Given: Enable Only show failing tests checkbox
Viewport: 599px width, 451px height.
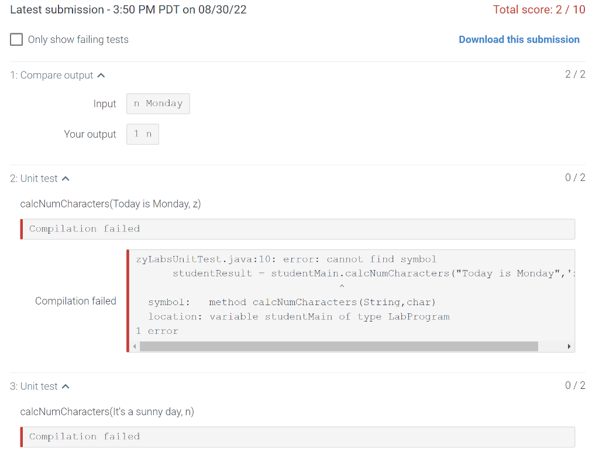Looking at the screenshot, I should tap(16, 39).
